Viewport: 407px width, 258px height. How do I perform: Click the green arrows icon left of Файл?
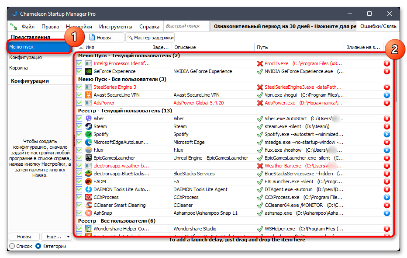(14, 26)
